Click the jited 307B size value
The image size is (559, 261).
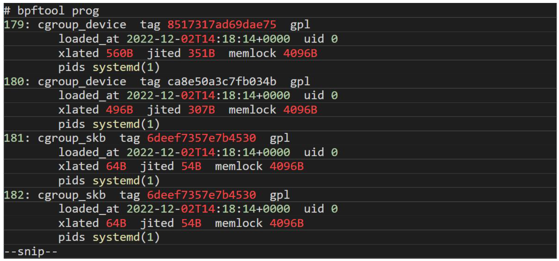point(201,110)
